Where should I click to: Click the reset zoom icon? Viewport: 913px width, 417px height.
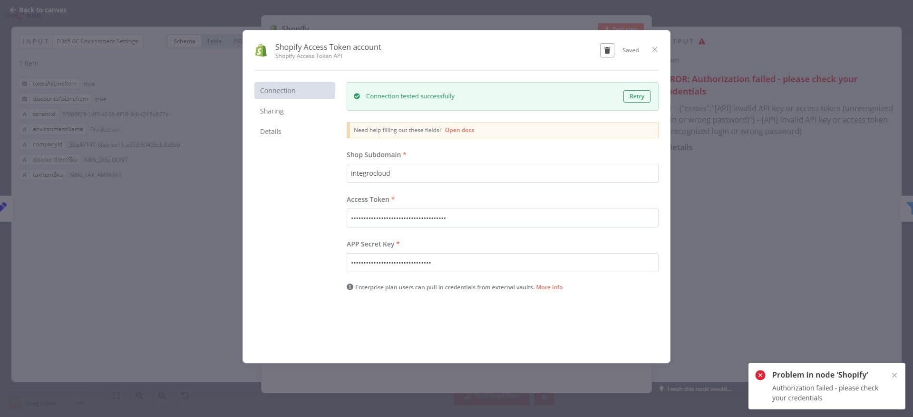pyautogui.click(x=185, y=396)
